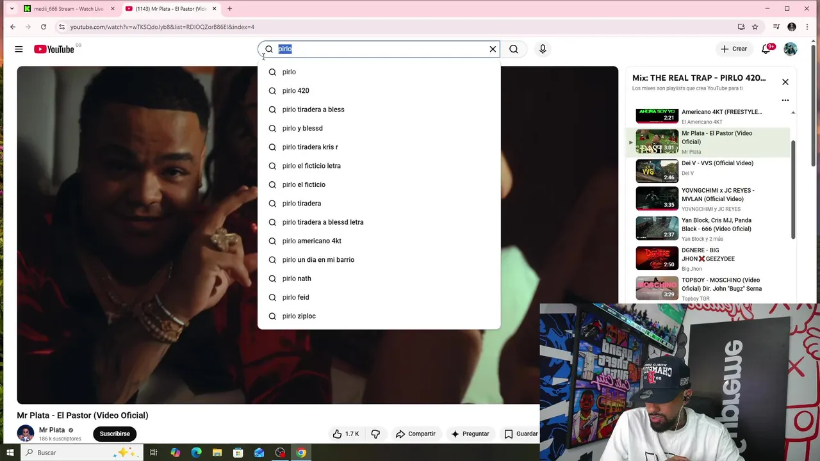Pick 'pirlo americano 4kt' suggestion
The image size is (820, 461).
[379, 241]
